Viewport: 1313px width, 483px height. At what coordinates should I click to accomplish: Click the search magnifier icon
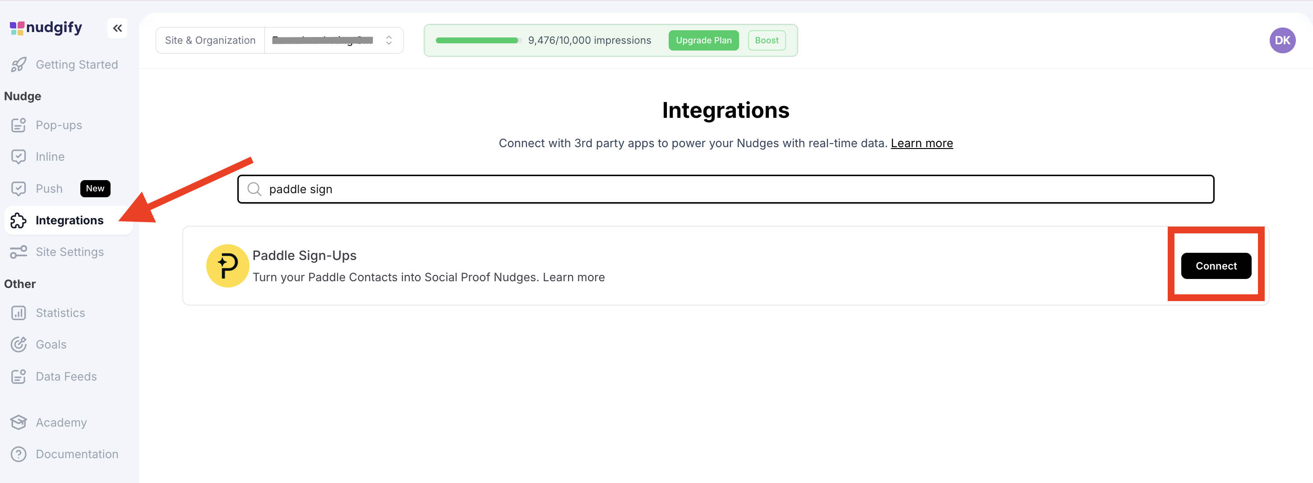click(254, 189)
